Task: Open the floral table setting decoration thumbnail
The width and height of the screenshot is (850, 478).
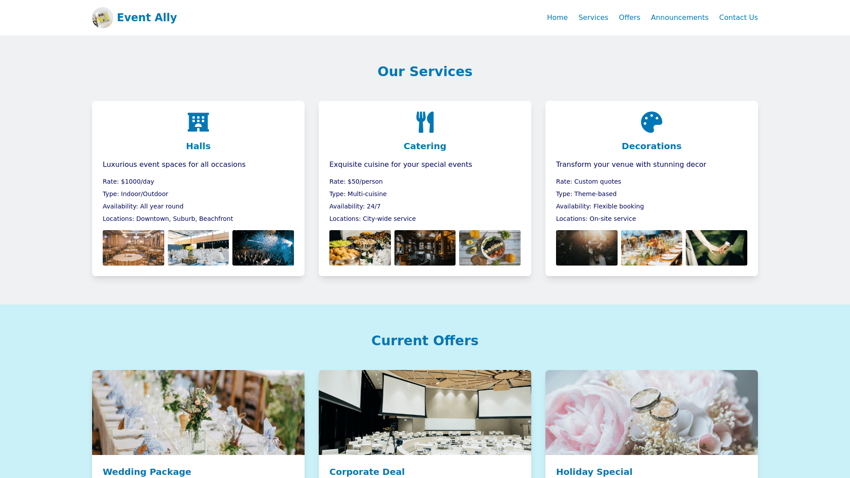Action: tap(651, 248)
